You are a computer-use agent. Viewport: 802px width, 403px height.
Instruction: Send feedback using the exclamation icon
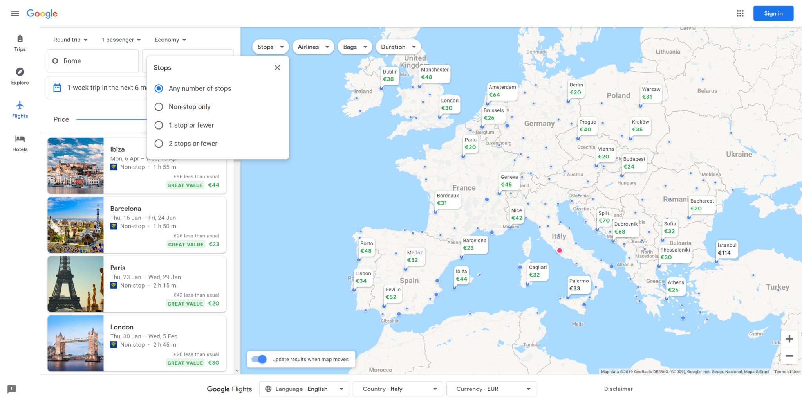pyautogui.click(x=12, y=389)
